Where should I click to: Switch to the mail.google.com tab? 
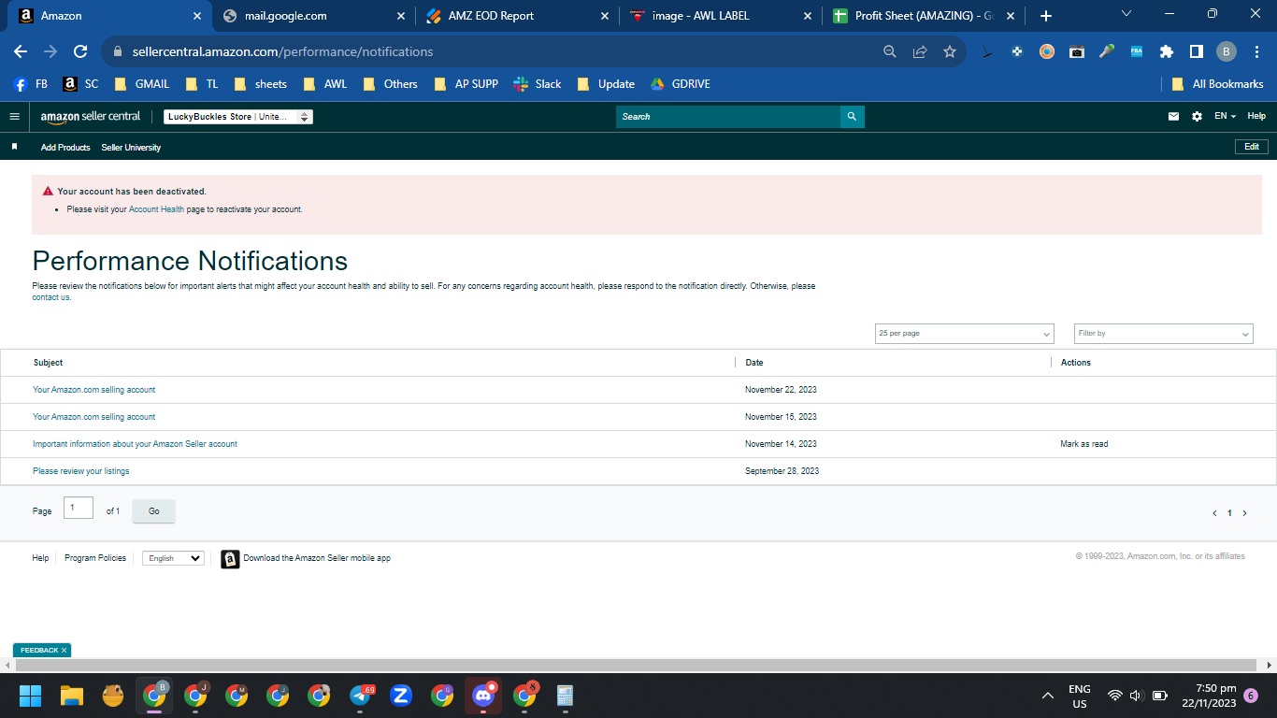point(313,16)
